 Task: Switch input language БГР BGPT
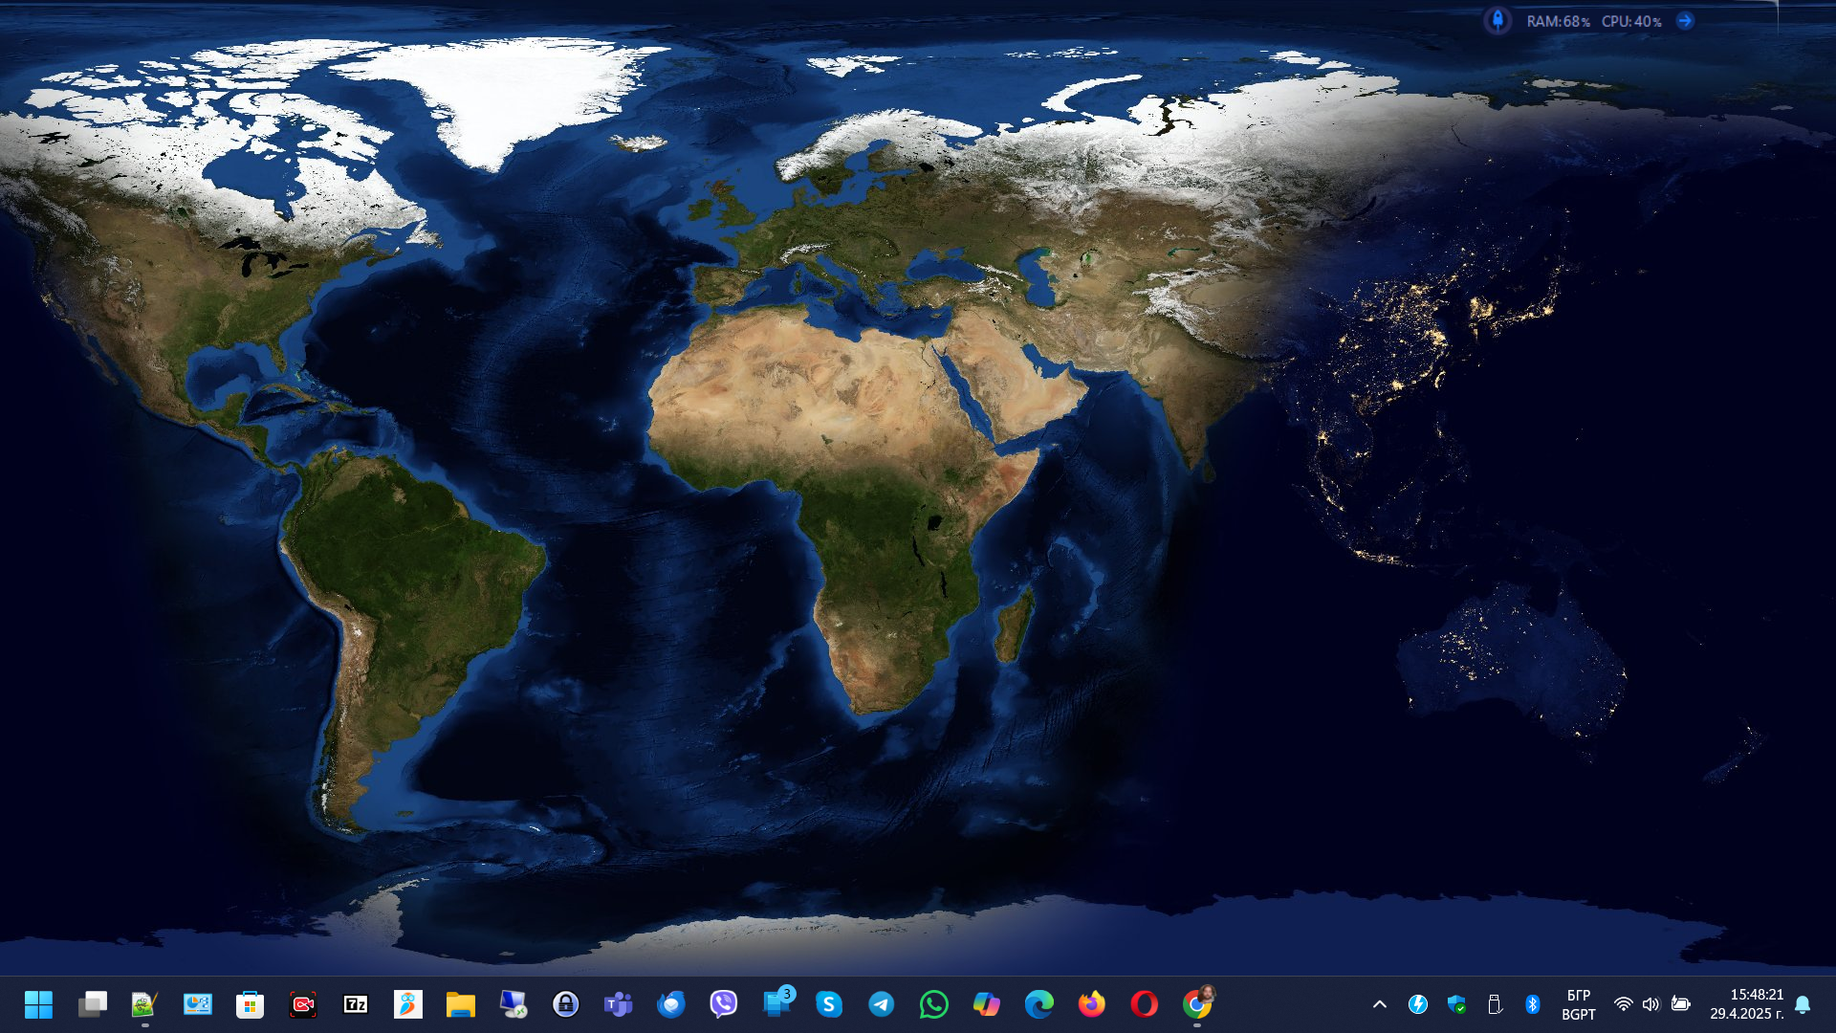pos(1579,1004)
